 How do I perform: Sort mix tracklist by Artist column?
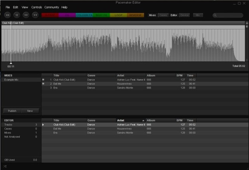[x=131, y=75]
